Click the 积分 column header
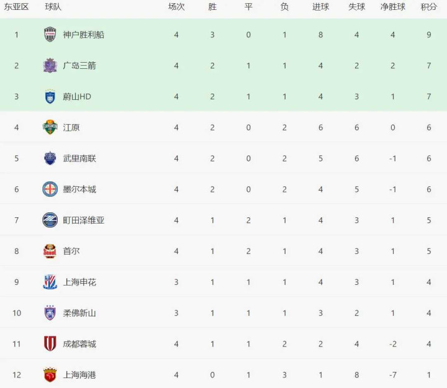The width and height of the screenshot is (447, 388). tap(428, 7)
